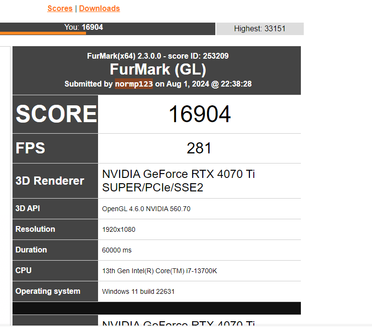Click the NVIDIA GeForce RTX 4070 Ti SUPER renderer value
The width and height of the screenshot is (372, 327).
(178, 181)
